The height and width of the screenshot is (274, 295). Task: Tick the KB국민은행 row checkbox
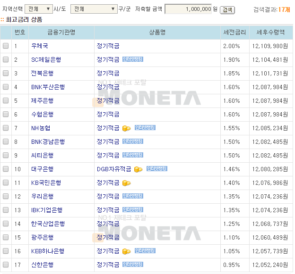(x=6, y=183)
